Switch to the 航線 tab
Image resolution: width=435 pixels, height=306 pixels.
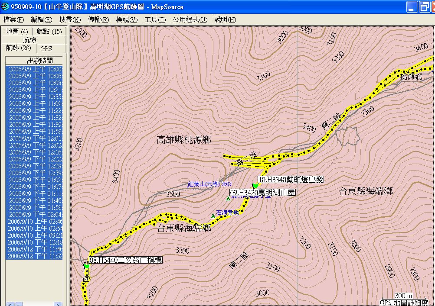click(x=29, y=40)
